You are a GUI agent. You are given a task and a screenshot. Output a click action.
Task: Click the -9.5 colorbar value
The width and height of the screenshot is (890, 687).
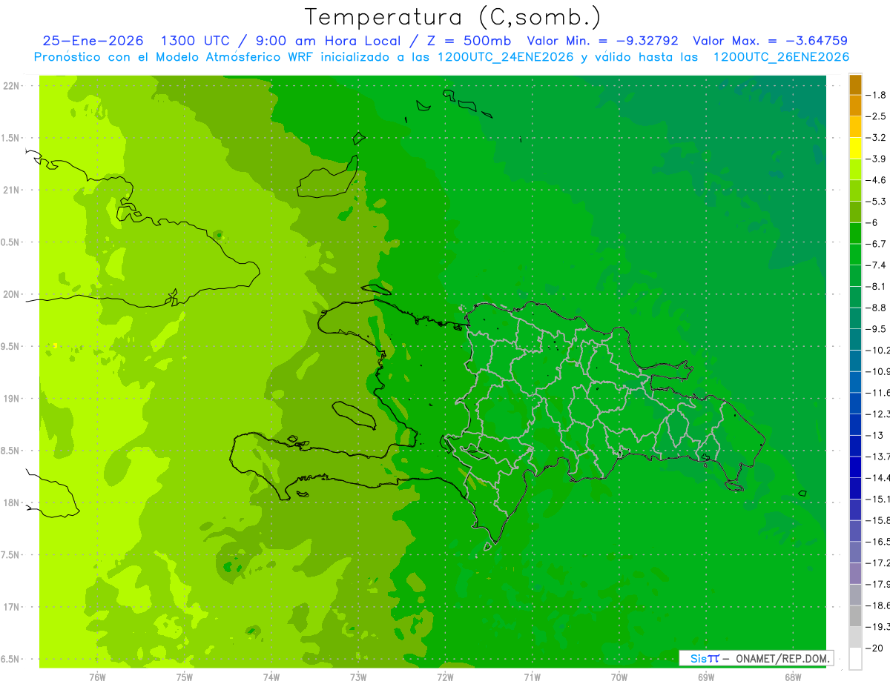[x=876, y=328]
